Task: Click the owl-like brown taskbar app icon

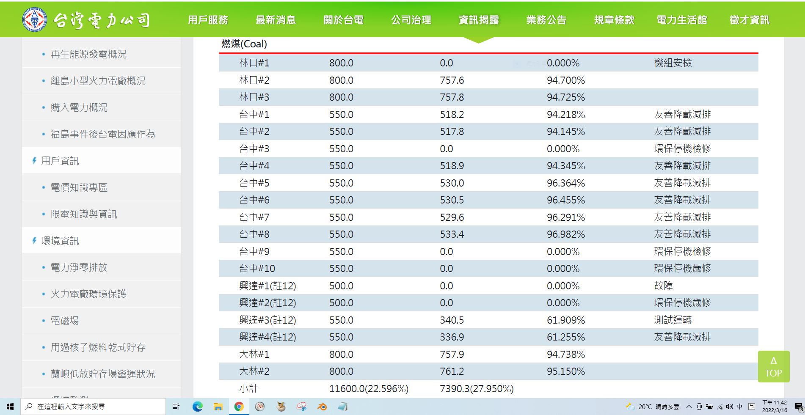Action: (281, 407)
